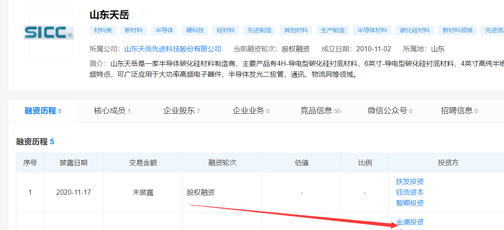Screen dimensions: 504x230
Task: Switch to the 微信公众号 tab
Action: click(390, 111)
